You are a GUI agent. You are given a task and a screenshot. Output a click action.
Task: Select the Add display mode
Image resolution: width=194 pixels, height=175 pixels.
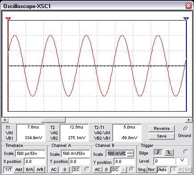point(19,170)
